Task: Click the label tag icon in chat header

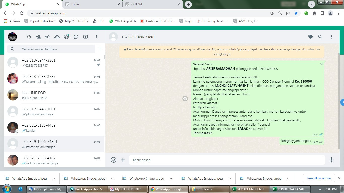Action: pos(311,37)
